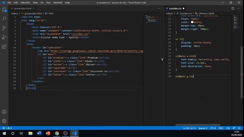This screenshot has height=137, width=244.
Task: Change encoding via UTF-8 status item
Action: pyautogui.click(x=213, y=128)
